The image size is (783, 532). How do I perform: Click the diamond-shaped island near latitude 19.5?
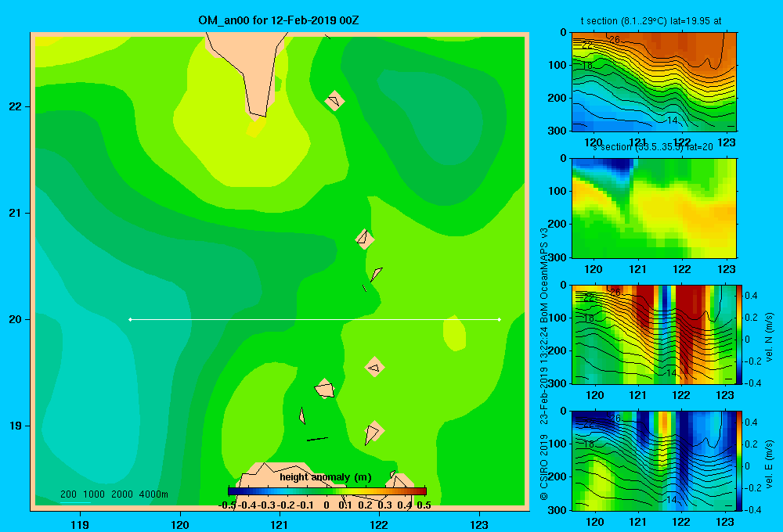coord(374,367)
